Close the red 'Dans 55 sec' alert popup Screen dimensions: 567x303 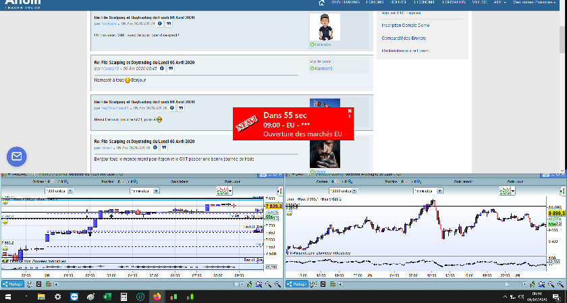click(350, 111)
